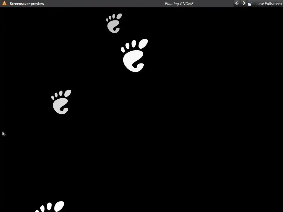
Task: Click the 'Floating GNOME' screensaver name
Action: [x=179, y=4]
